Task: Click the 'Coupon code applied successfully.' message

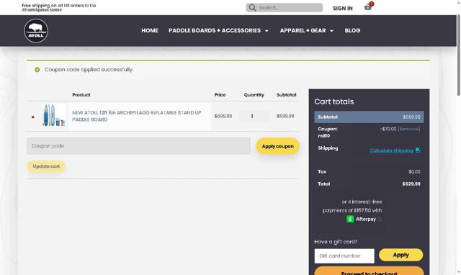Action: point(89,70)
